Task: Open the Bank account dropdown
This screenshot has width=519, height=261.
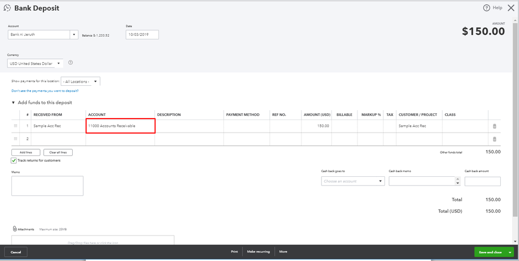Action: 74,35
